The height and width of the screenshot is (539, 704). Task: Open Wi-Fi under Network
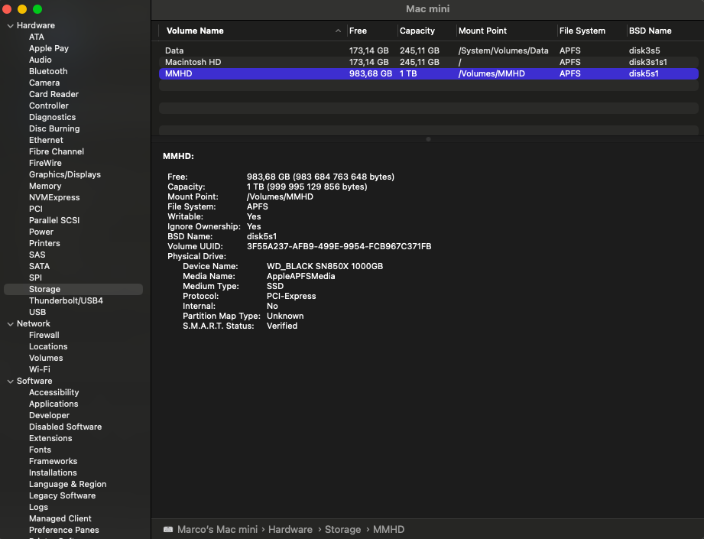click(40, 369)
